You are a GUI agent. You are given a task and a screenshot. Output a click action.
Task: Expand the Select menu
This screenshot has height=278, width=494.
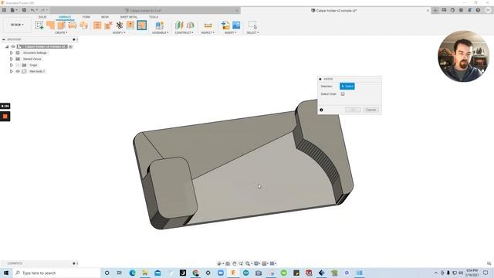(x=252, y=32)
